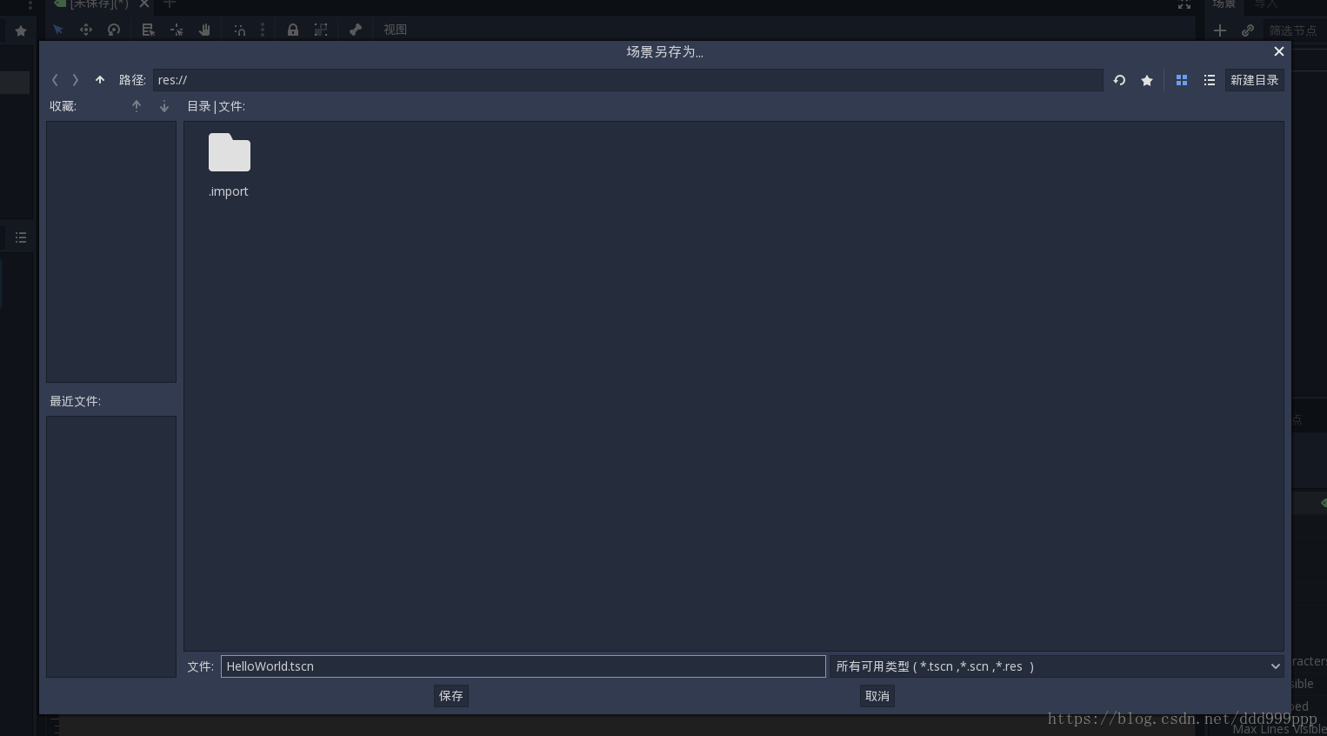Viewport: 1327px width, 736px height.
Task: Instance a child scene with chain icon
Action: click(x=1248, y=30)
